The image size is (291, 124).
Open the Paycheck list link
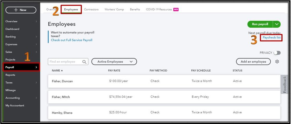pos(271,38)
